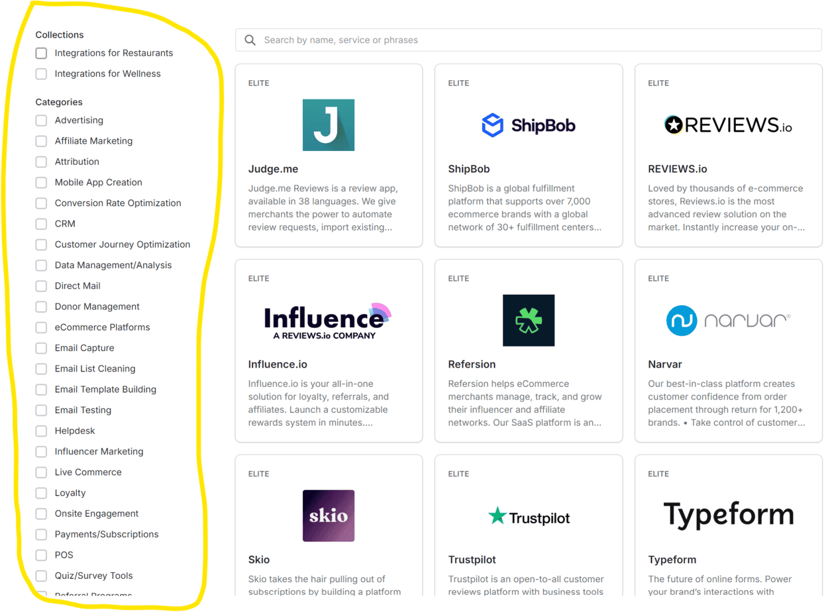Open the Judge.me integration title link
832x612 pixels.
click(x=273, y=169)
